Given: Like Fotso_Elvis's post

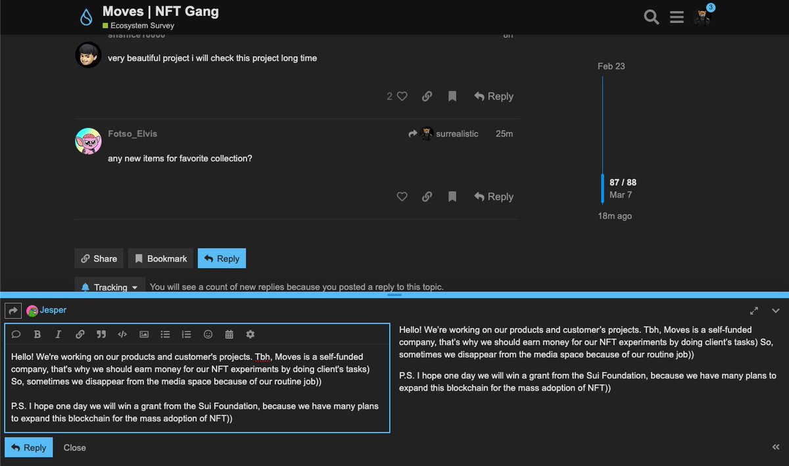Looking at the screenshot, I should click(x=402, y=197).
